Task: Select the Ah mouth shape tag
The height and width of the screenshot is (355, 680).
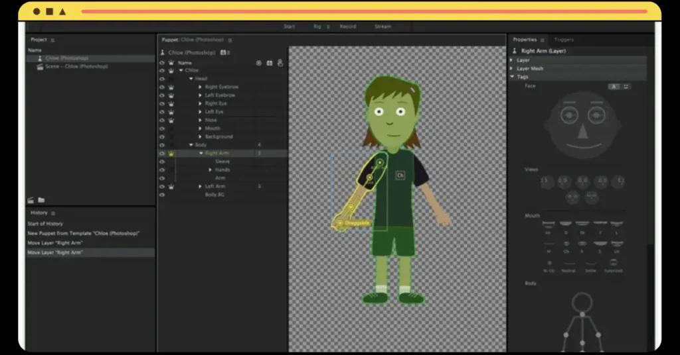Action: pyautogui.click(x=548, y=227)
